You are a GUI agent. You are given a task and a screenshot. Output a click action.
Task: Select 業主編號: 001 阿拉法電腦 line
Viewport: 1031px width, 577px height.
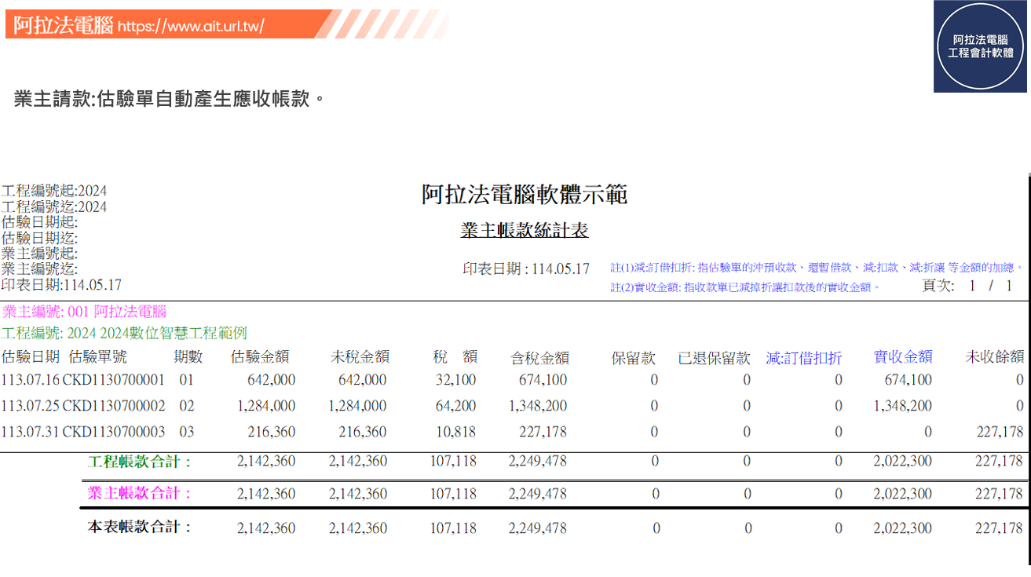(84, 312)
